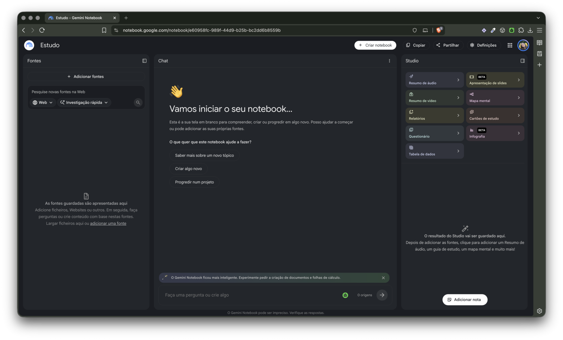Open the Google account avatar
This screenshot has height=340, width=563.
523,45
